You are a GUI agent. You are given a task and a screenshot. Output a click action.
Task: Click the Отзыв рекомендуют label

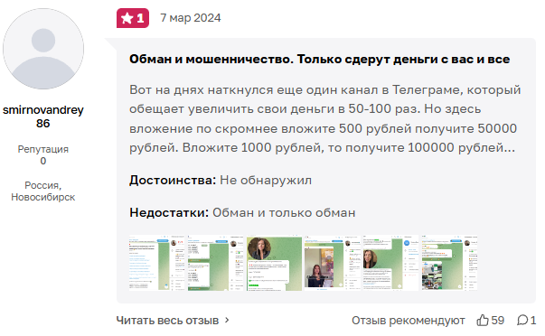coord(408,320)
